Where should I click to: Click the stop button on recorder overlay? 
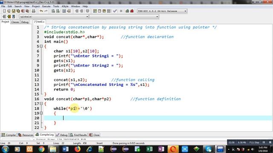(x=270, y=142)
